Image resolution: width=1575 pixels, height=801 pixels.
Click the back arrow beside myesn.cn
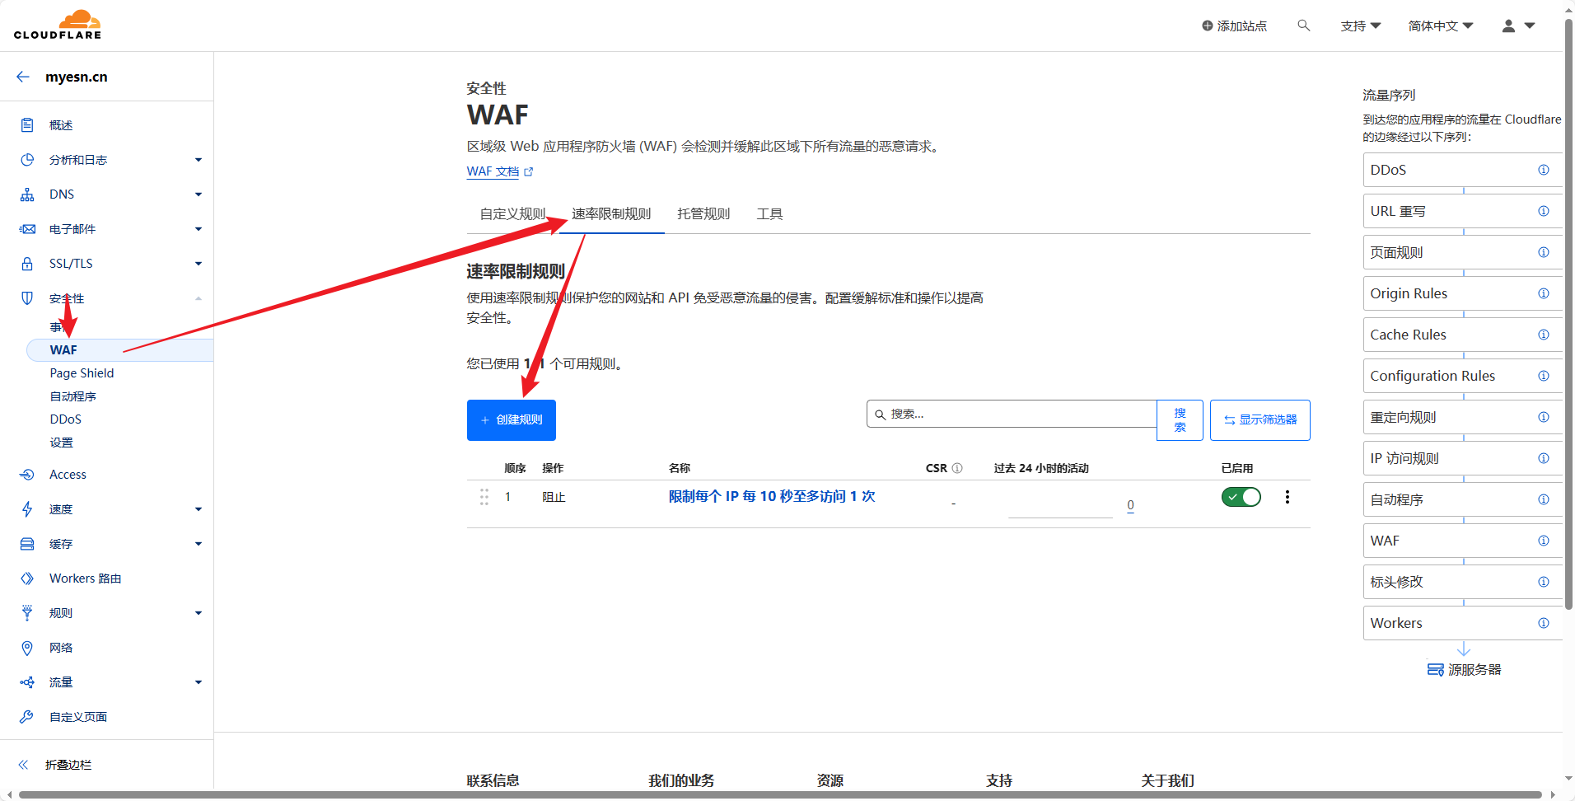(x=23, y=77)
